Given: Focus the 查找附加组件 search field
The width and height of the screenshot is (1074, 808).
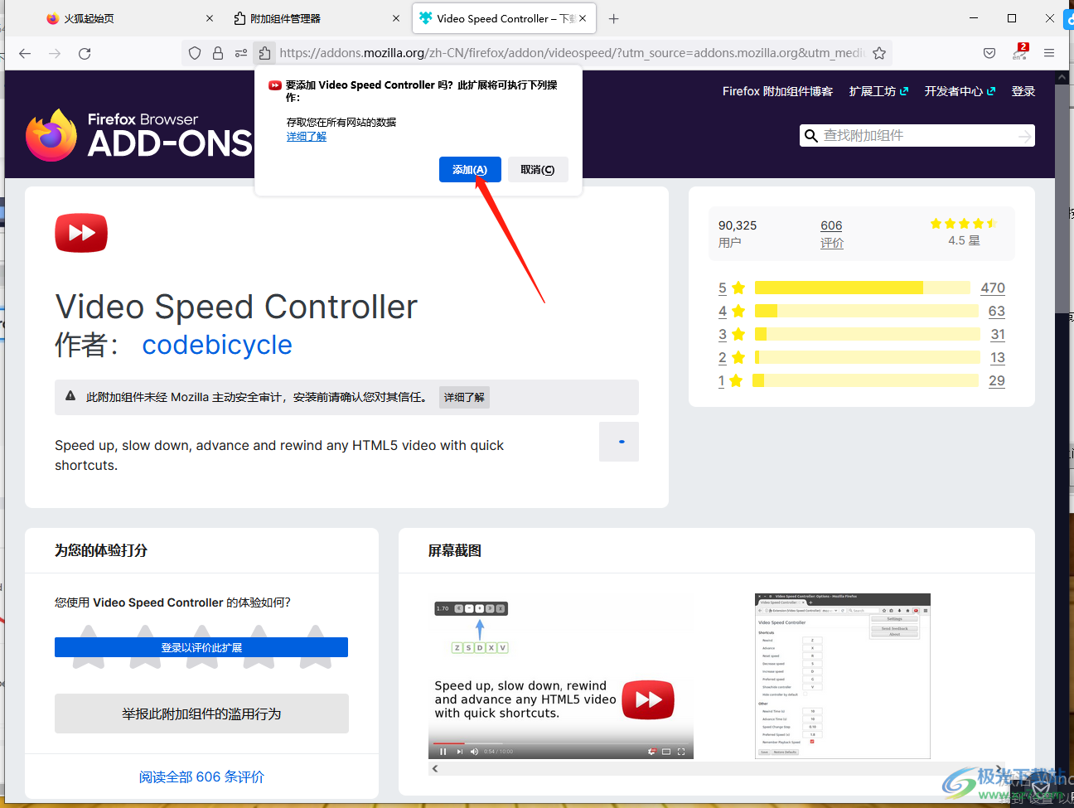Looking at the screenshot, I should [917, 135].
